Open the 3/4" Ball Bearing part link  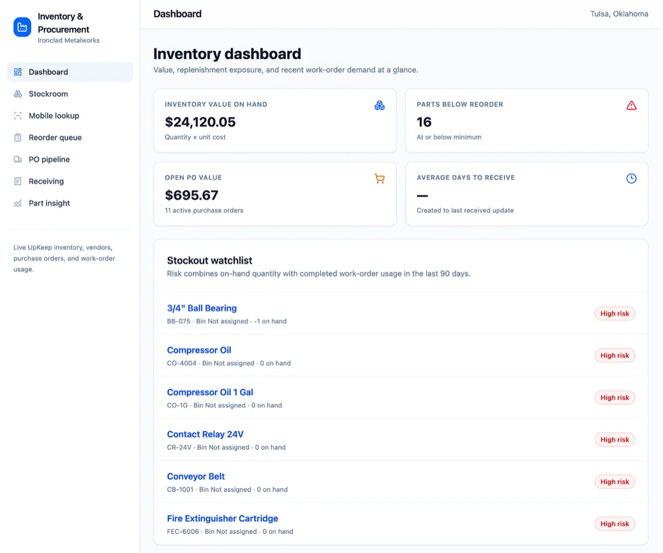[202, 308]
